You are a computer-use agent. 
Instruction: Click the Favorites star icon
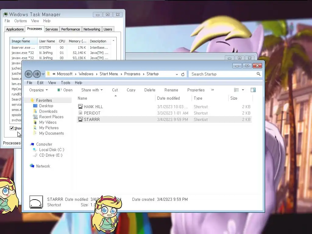pos(32,100)
